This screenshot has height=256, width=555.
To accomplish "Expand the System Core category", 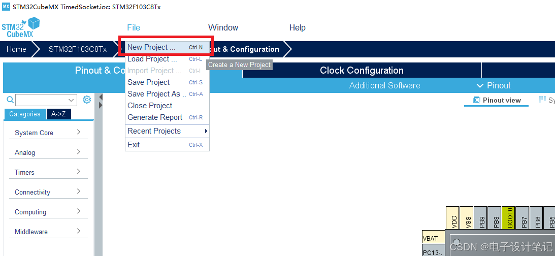I will pos(48,133).
